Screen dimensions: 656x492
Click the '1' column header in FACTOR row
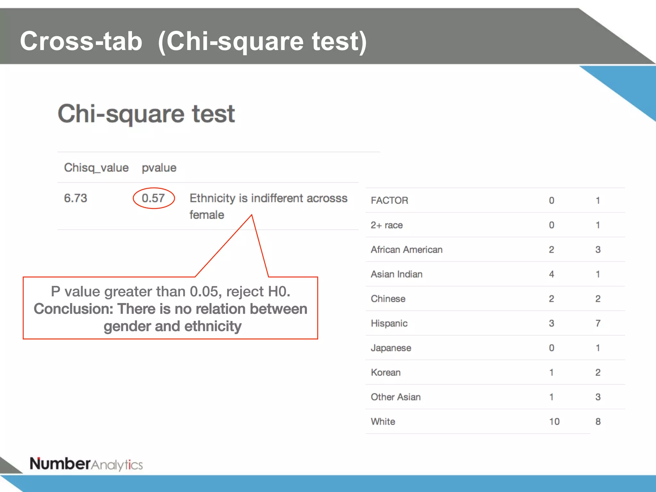click(x=598, y=201)
